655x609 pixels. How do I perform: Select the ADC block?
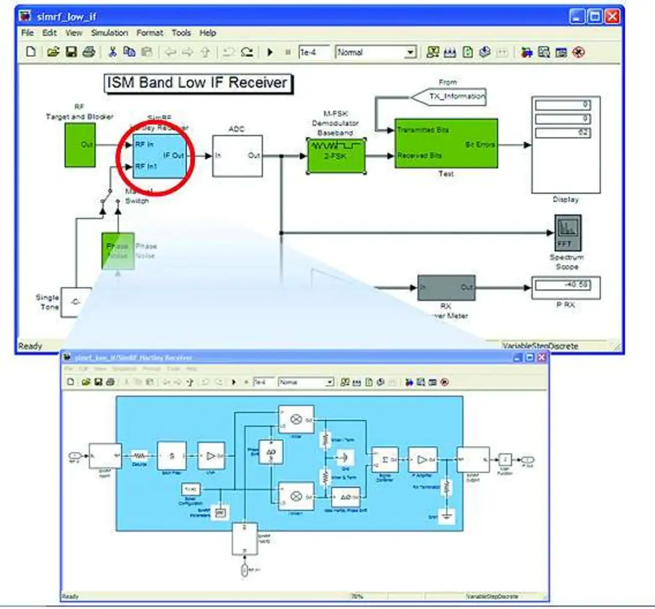[237, 156]
